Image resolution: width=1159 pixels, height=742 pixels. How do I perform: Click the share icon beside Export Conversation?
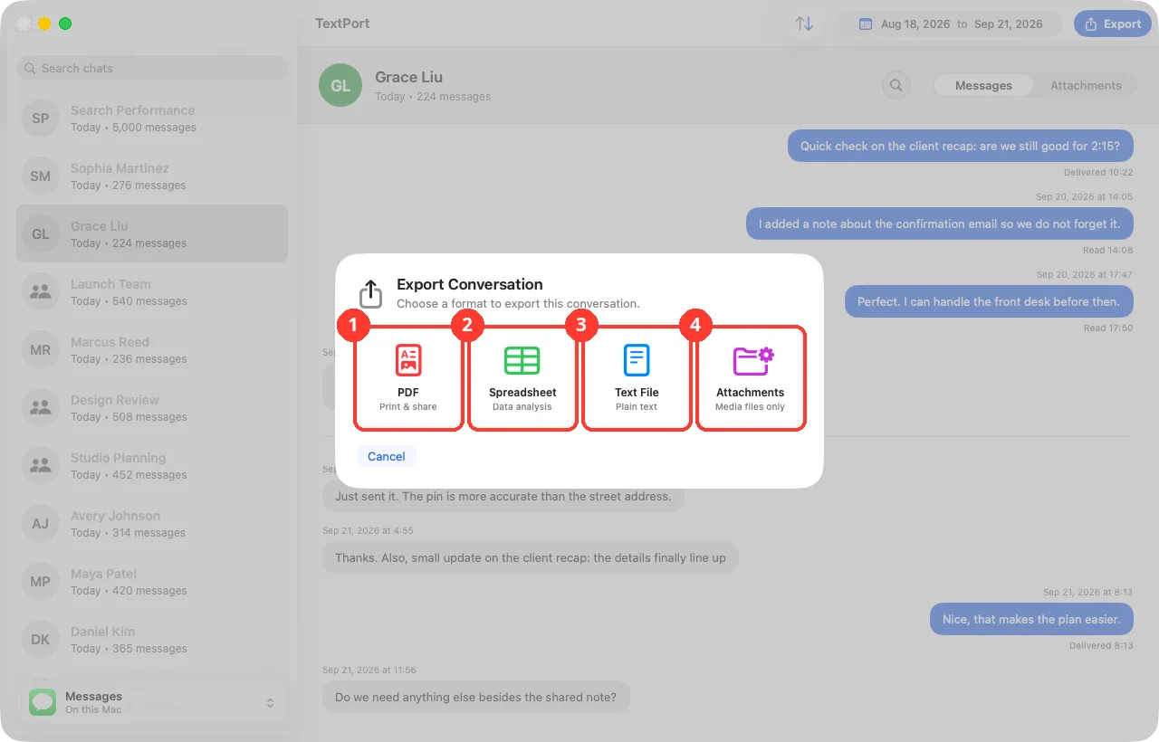point(371,293)
